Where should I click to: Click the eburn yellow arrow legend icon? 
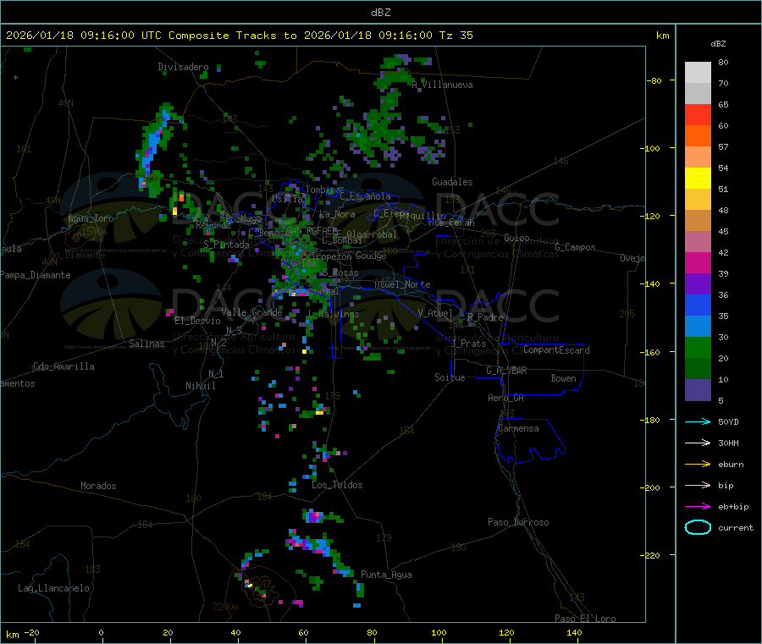pyautogui.click(x=698, y=465)
